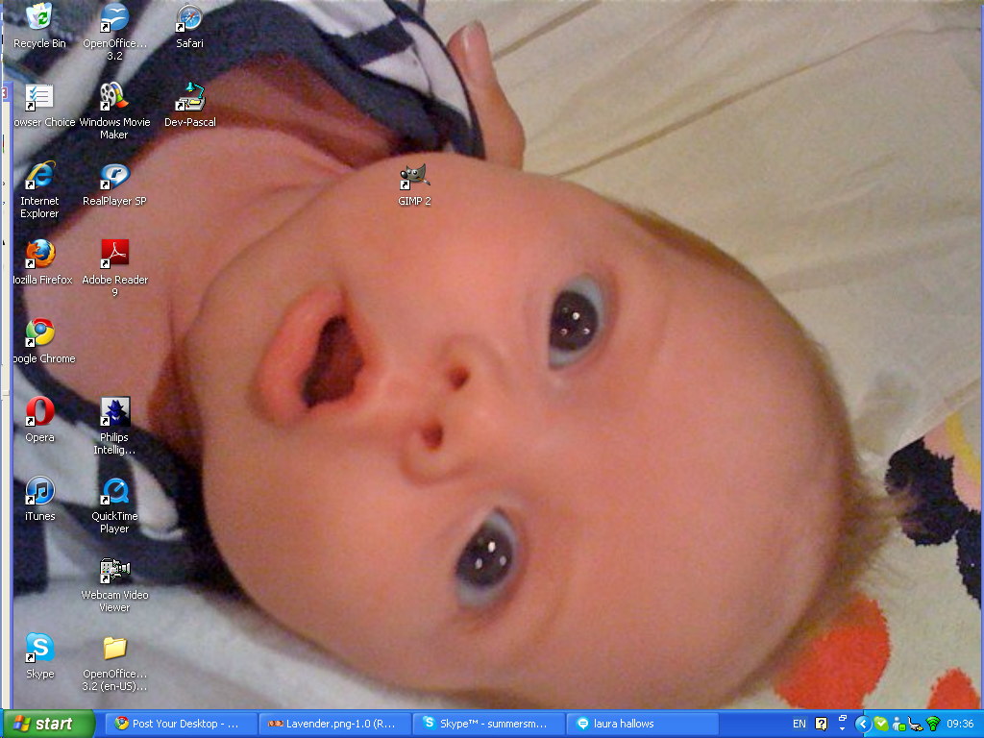This screenshot has height=738, width=984.
Task: Click the language bar help icon
Action: click(x=821, y=725)
